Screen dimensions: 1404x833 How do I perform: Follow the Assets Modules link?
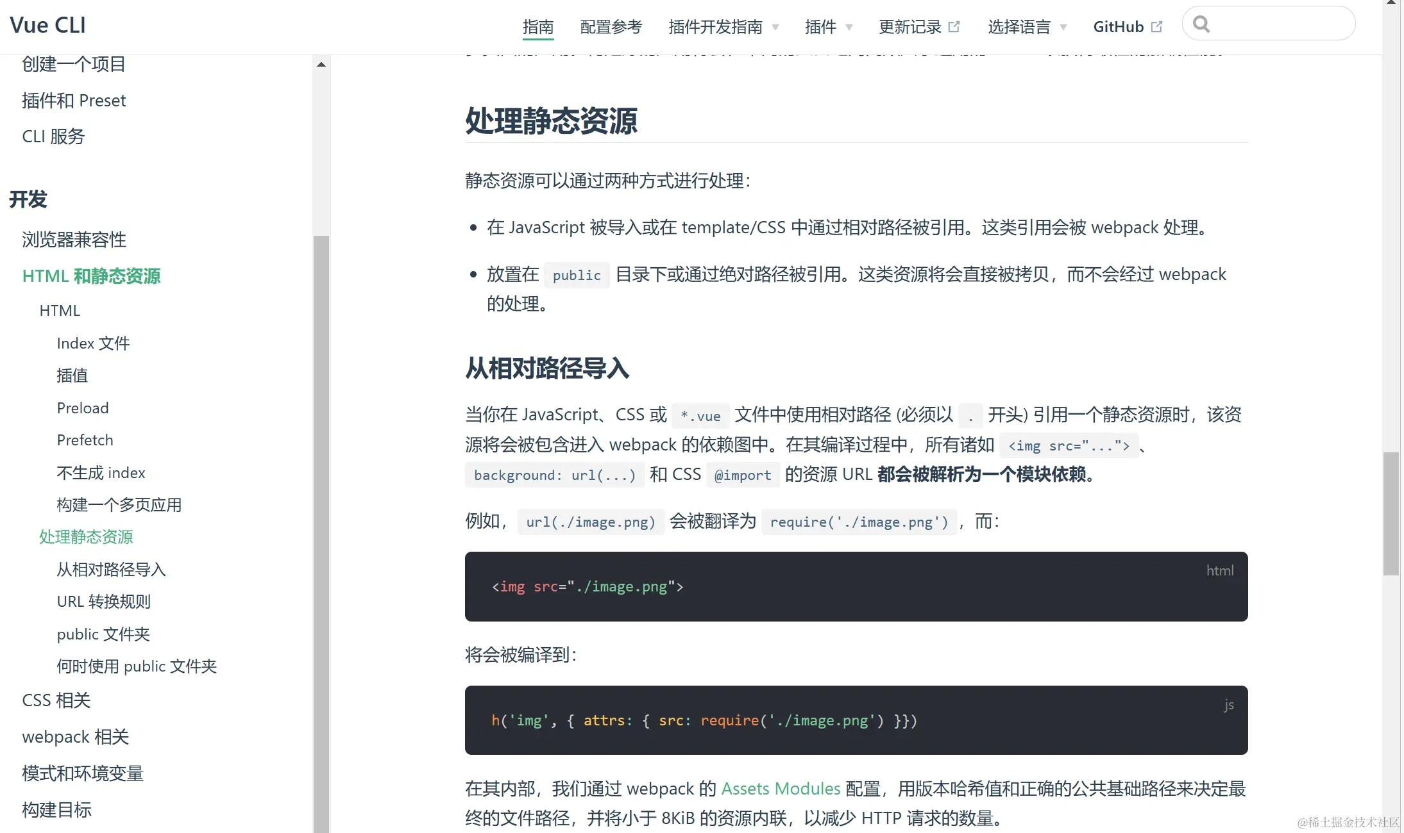[781, 789]
